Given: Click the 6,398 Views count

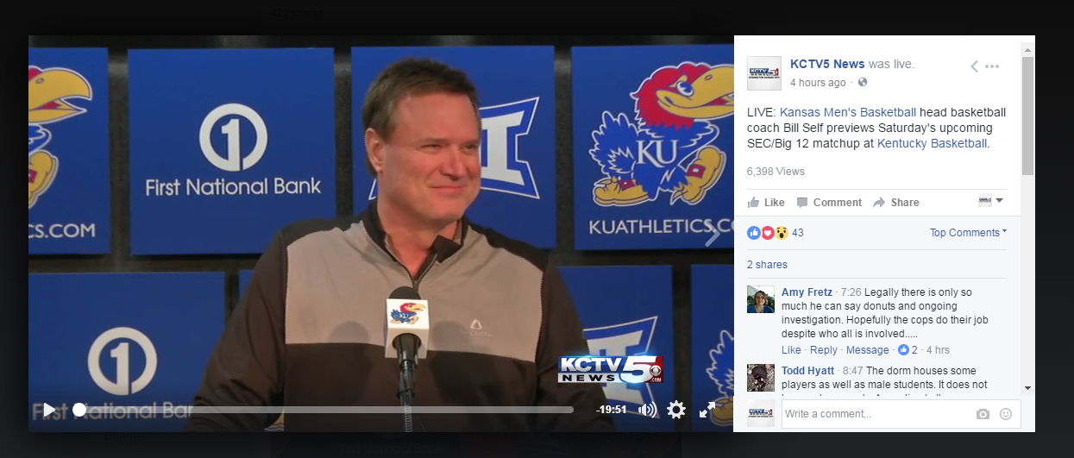Looking at the screenshot, I should point(776,172).
